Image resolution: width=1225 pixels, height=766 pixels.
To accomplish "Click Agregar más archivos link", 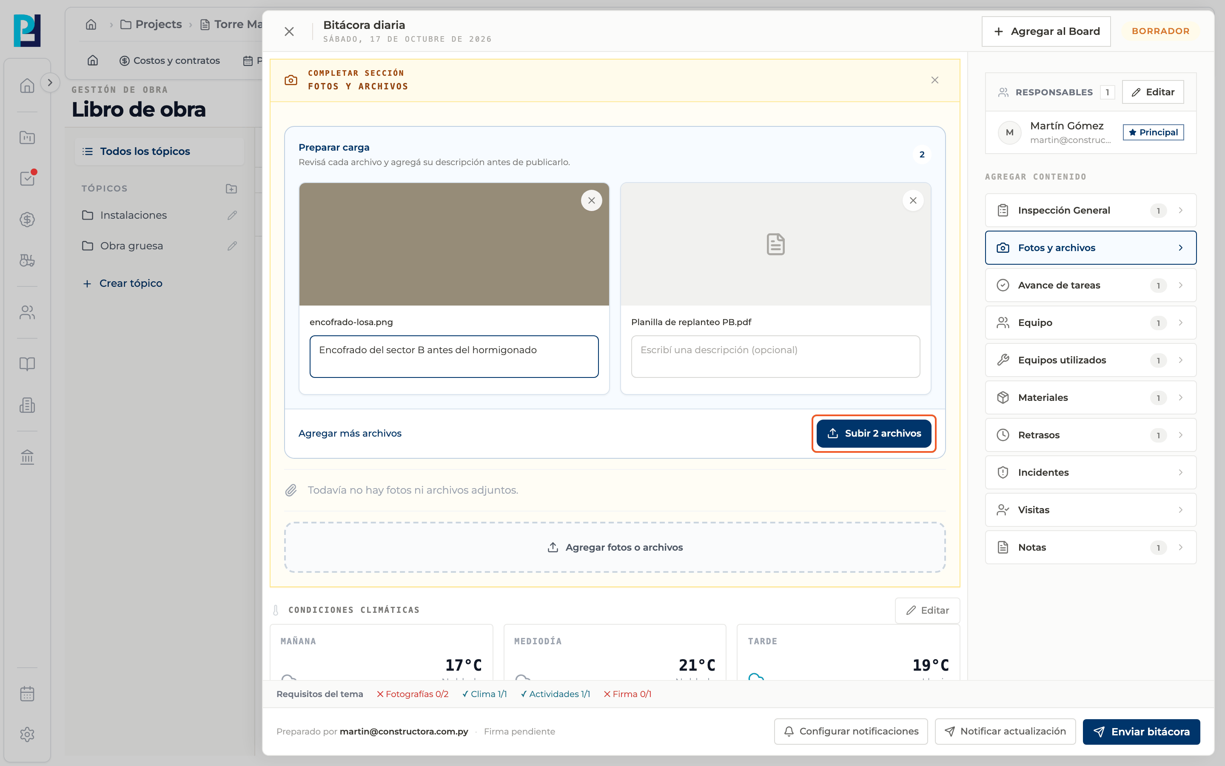I will [x=350, y=434].
